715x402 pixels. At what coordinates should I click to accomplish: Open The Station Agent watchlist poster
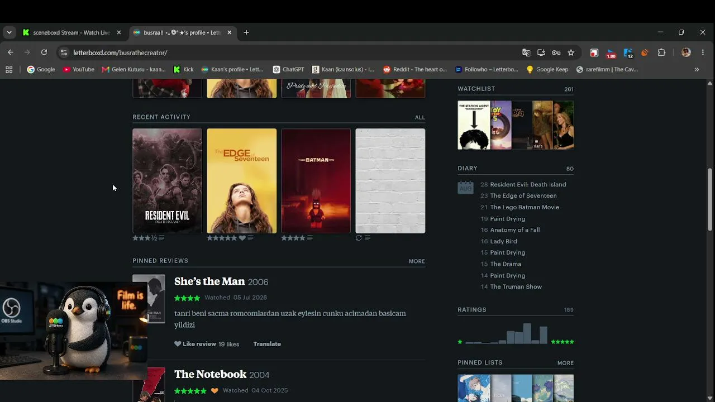[x=474, y=125]
